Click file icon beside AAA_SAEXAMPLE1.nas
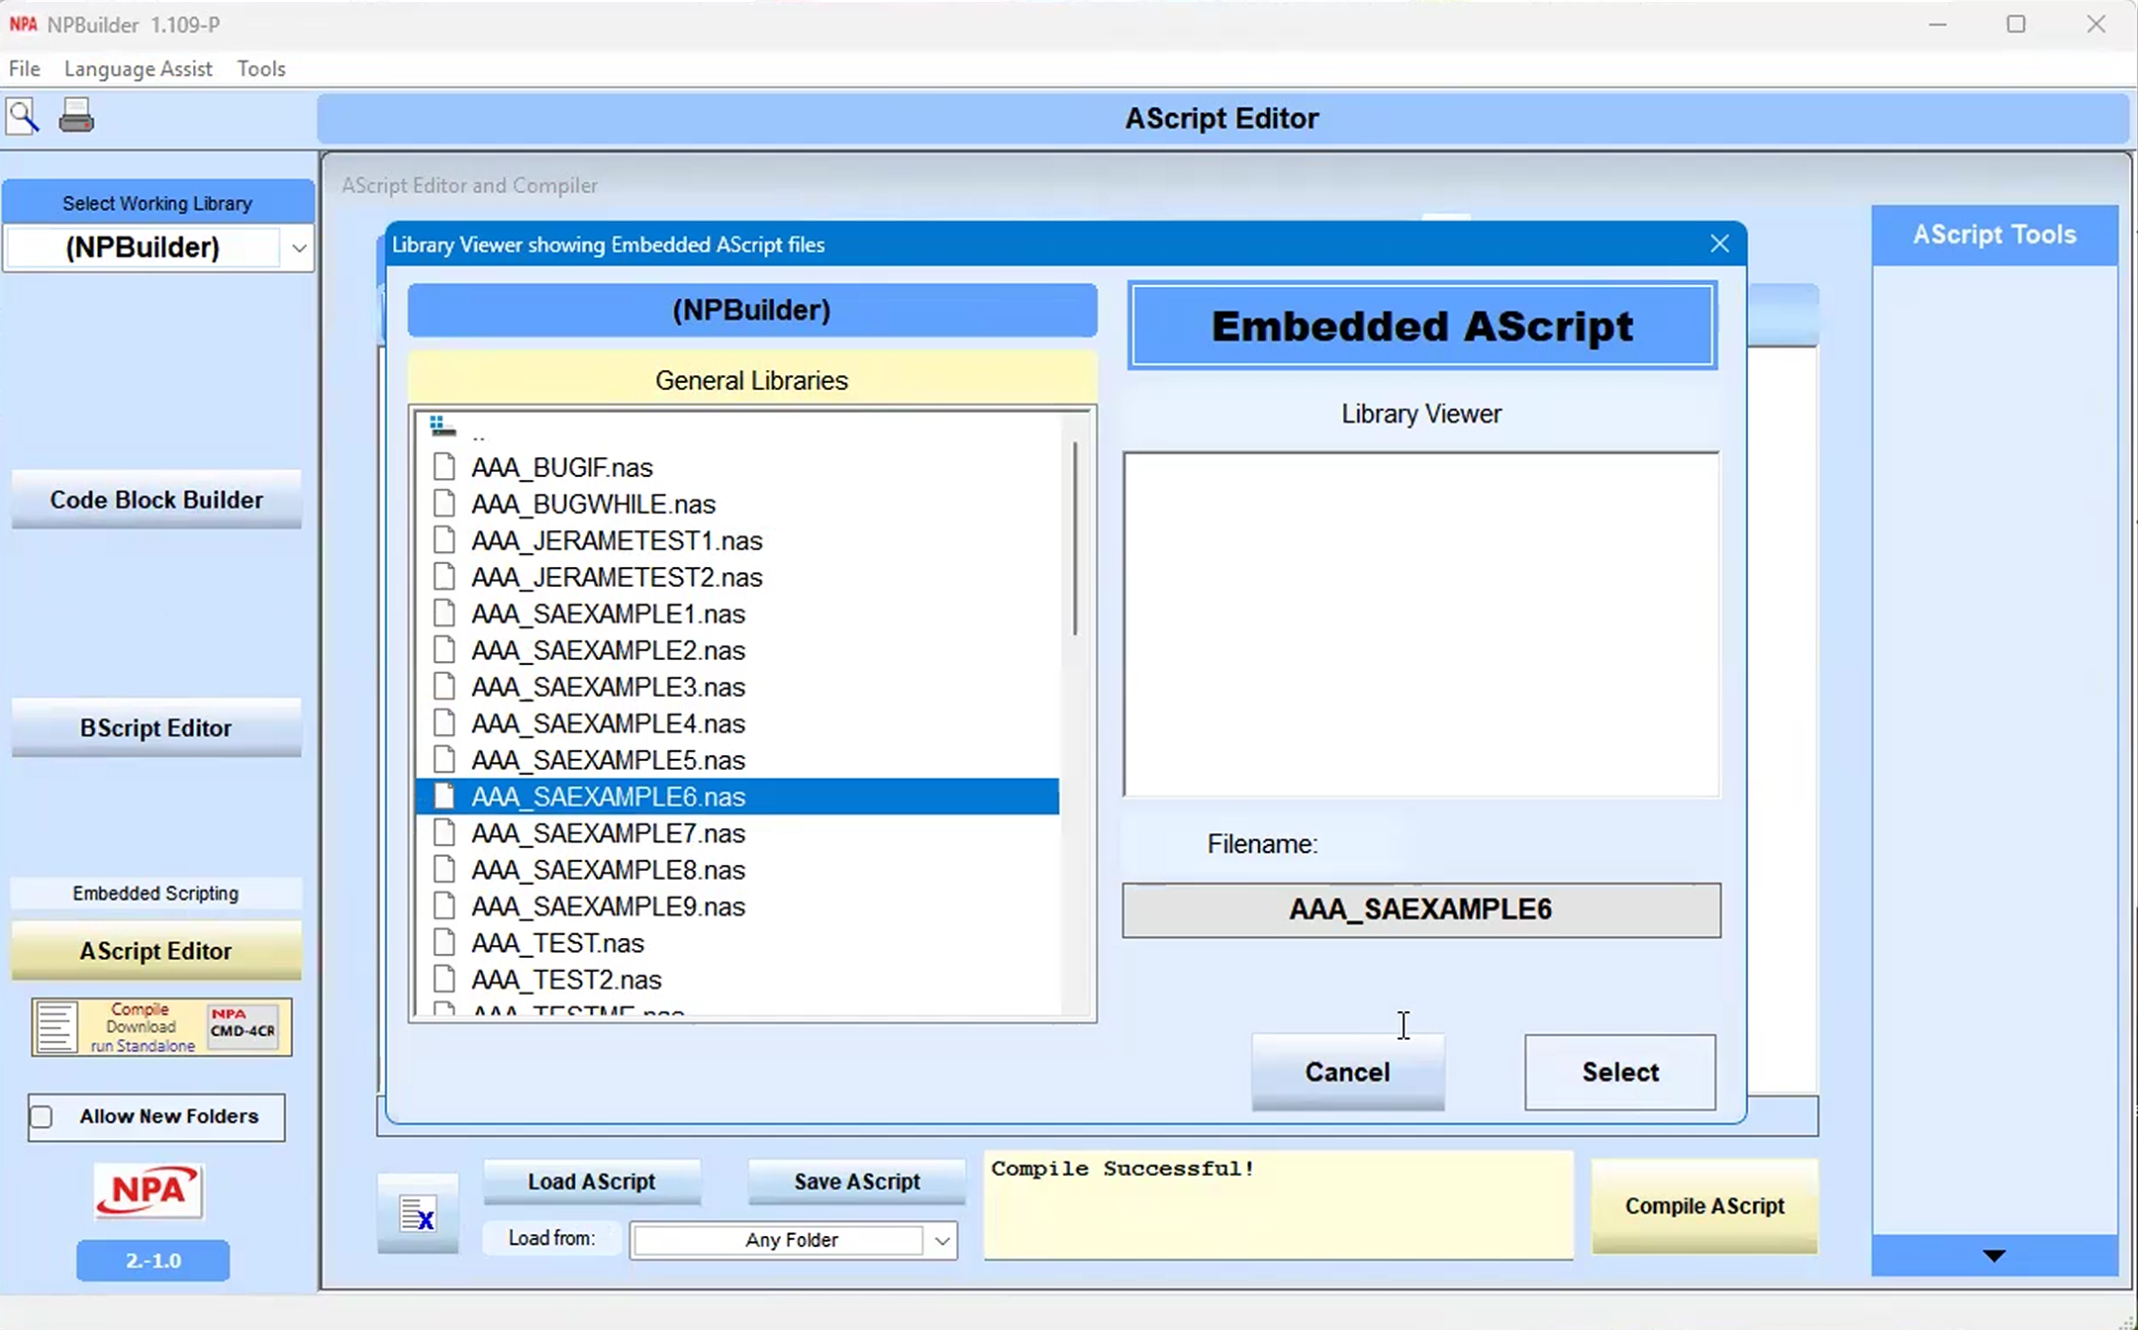The height and width of the screenshot is (1330, 2138). pos(444,614)
